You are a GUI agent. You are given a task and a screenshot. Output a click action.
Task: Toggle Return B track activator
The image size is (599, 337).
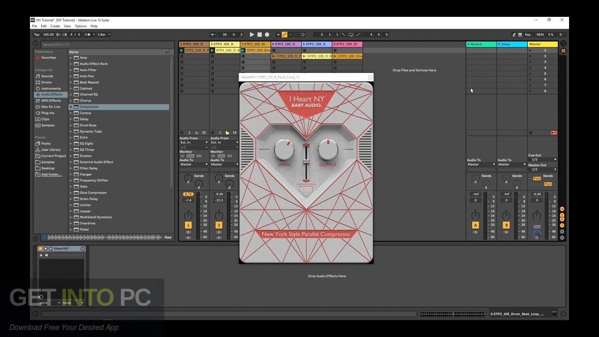click(506, 226)
